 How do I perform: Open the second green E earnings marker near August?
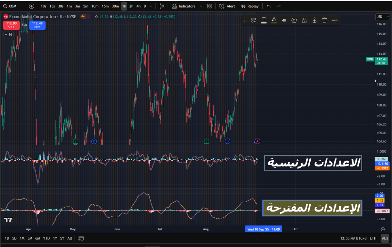[206, 141]
